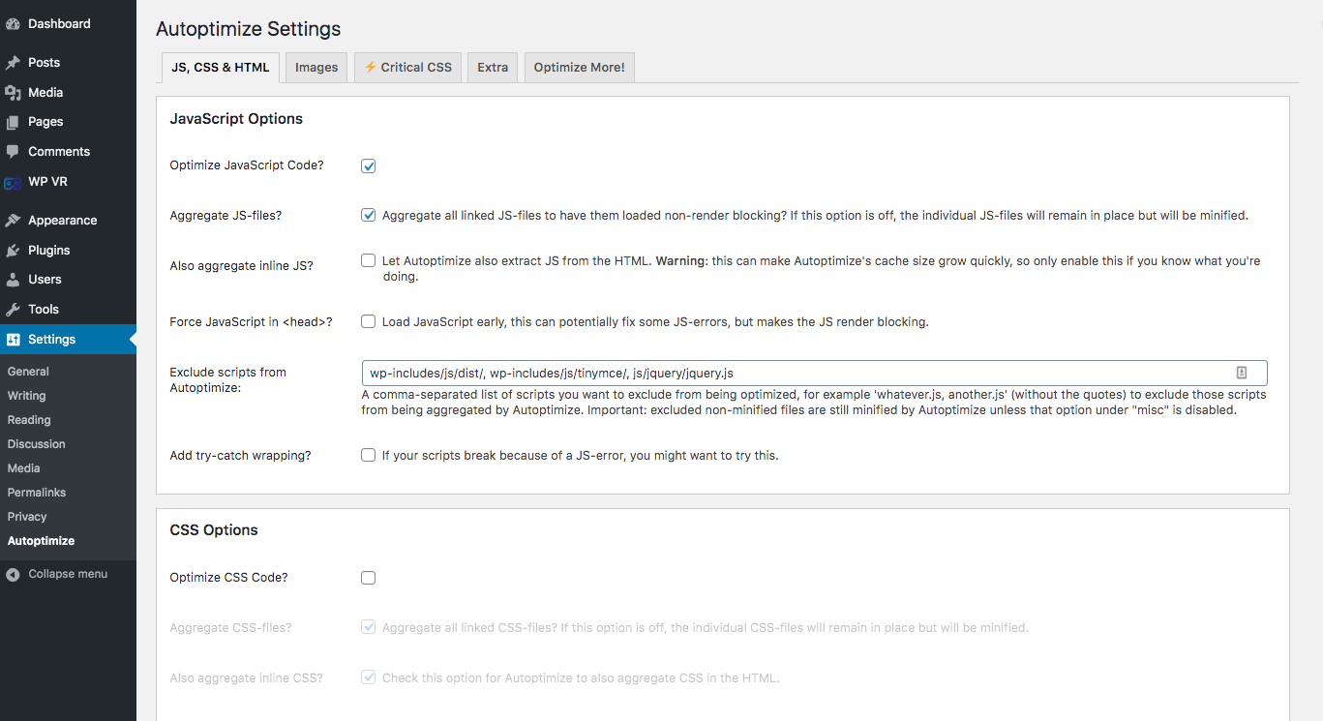Viewport: 1323px width, 721px height.
Task: Open Dashboard in sidebar
Action: coord(68,24)
